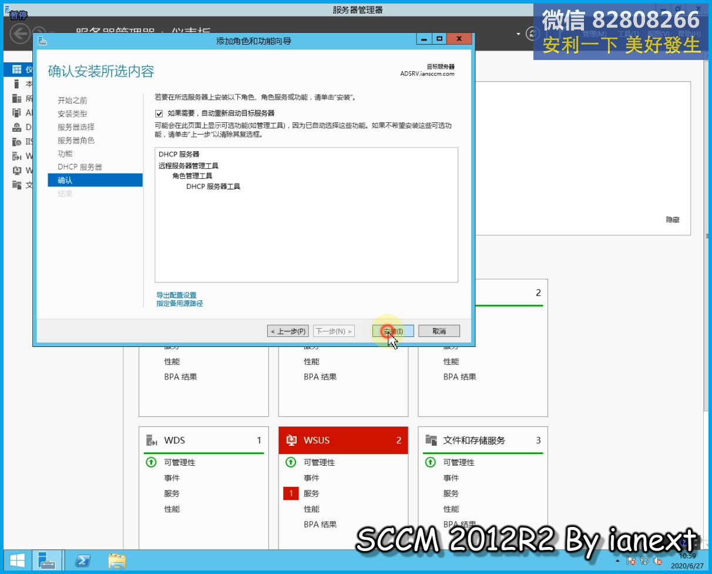This screenshot has height=574, width=712.
Task: Select 'DHCP 服务器' in the install list
Action: (179, 155)
